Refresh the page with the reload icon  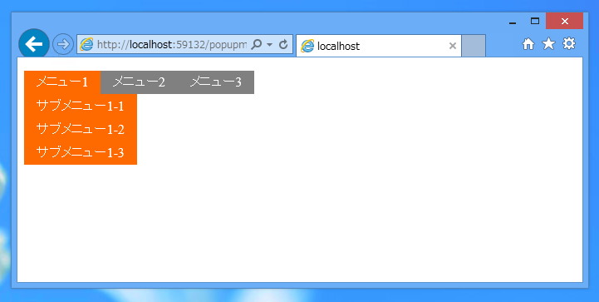(x=283, y=45)
